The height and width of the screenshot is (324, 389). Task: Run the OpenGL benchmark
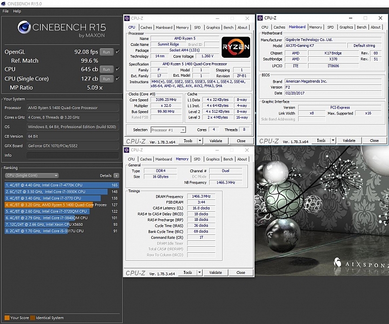[106, 52]
